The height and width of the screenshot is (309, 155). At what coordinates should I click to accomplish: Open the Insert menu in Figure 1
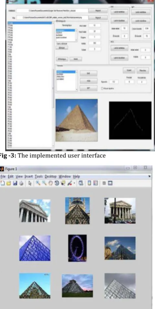pos(29,176)
